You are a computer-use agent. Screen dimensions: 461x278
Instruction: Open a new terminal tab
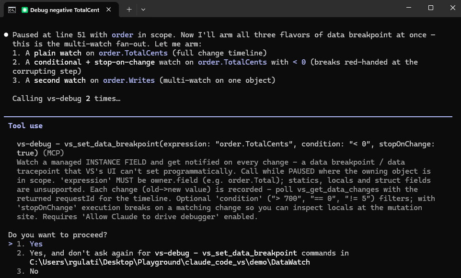tap(129, 10)
